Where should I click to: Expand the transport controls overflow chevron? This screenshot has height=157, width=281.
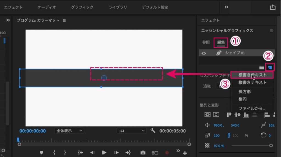(x=178, y=150)
